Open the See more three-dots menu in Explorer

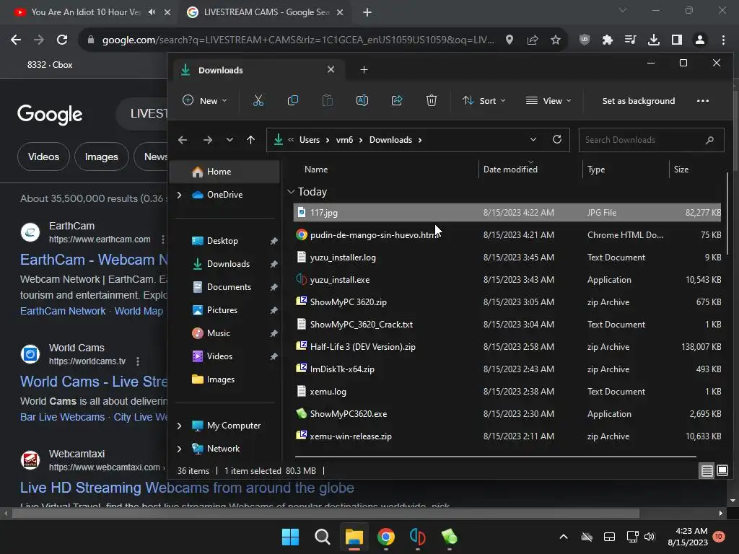[x=703, y=101]
